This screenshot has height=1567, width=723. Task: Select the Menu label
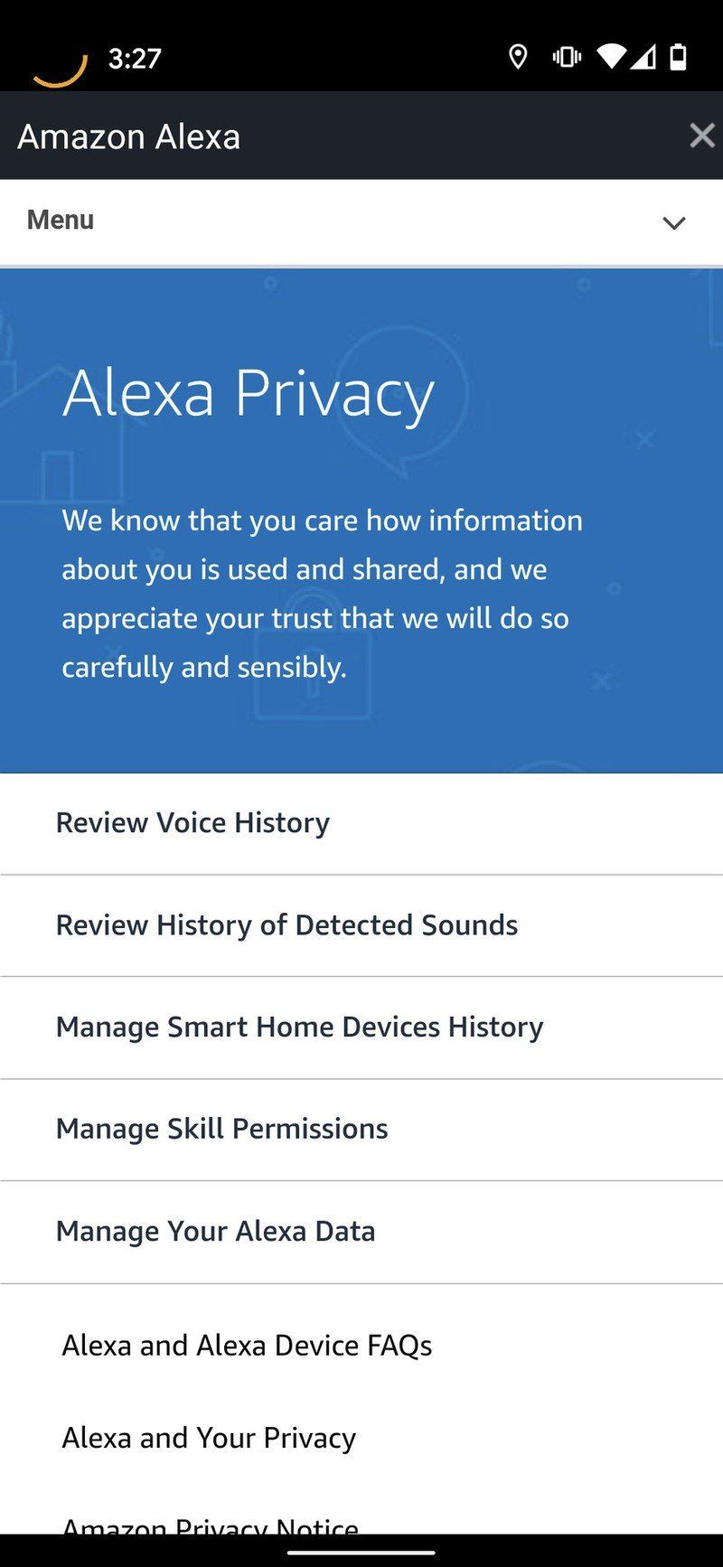(x=59, y=220)
